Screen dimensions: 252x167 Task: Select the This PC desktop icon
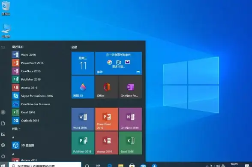coord(6,30)
